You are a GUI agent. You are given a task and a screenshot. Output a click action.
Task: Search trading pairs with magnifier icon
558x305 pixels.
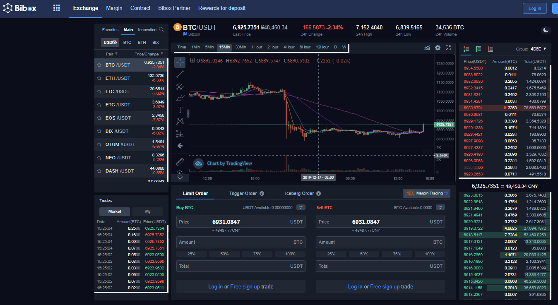click(161, 29)
